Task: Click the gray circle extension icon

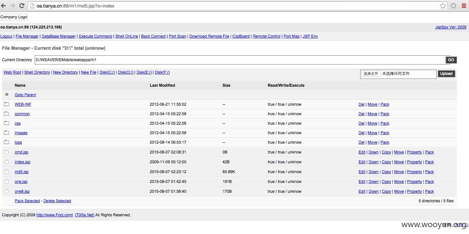Action: pyautogui.click(x=454, y=6)
